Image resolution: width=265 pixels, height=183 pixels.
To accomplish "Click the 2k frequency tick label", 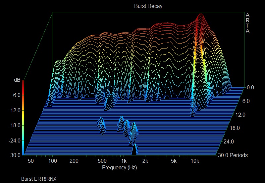I will click(145, 161).
